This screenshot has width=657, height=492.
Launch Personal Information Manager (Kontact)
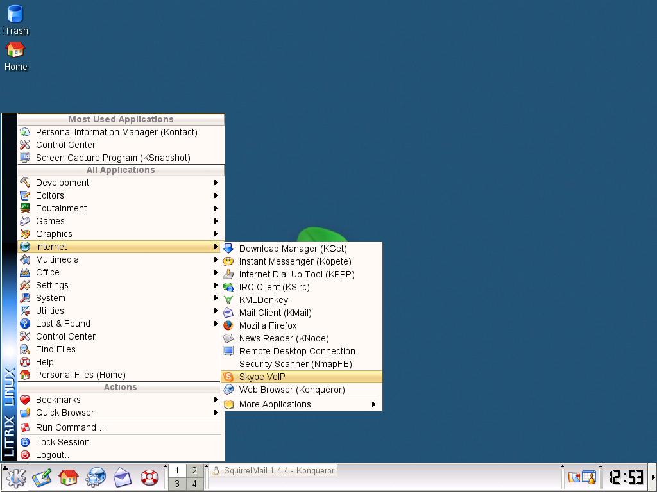[121, 132]
